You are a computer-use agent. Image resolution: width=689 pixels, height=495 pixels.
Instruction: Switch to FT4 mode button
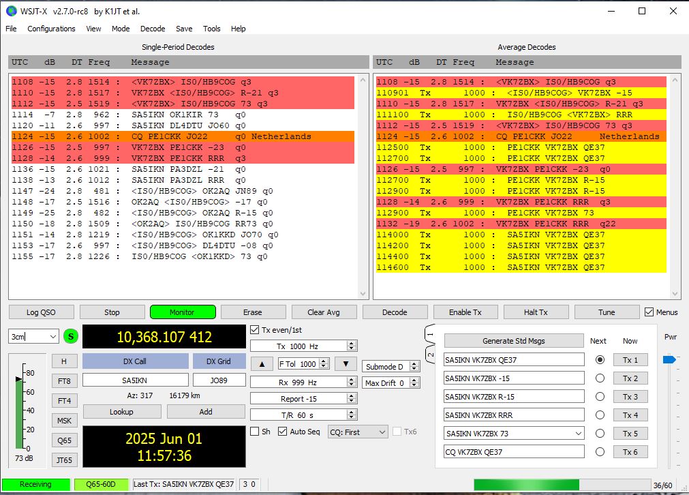point(64,401)
